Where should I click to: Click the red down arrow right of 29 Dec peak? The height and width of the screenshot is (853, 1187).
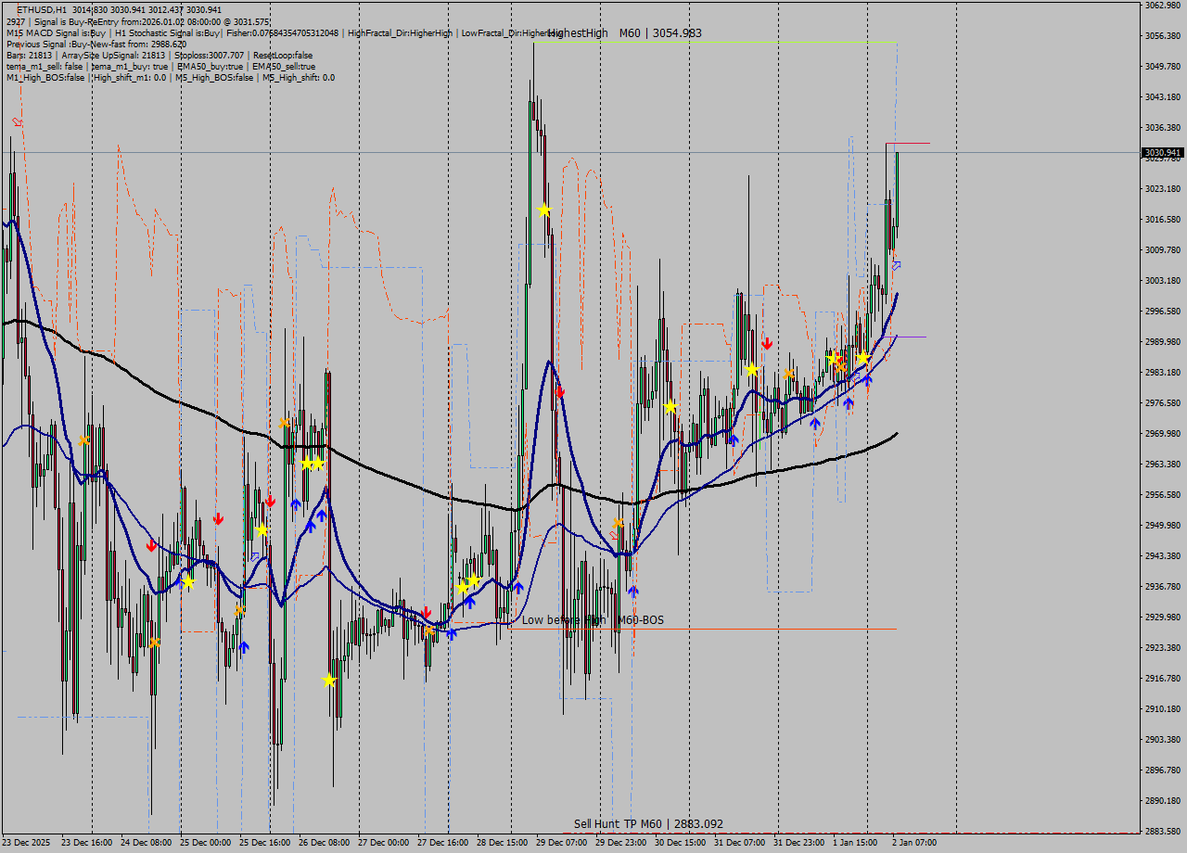coord(560,392)
